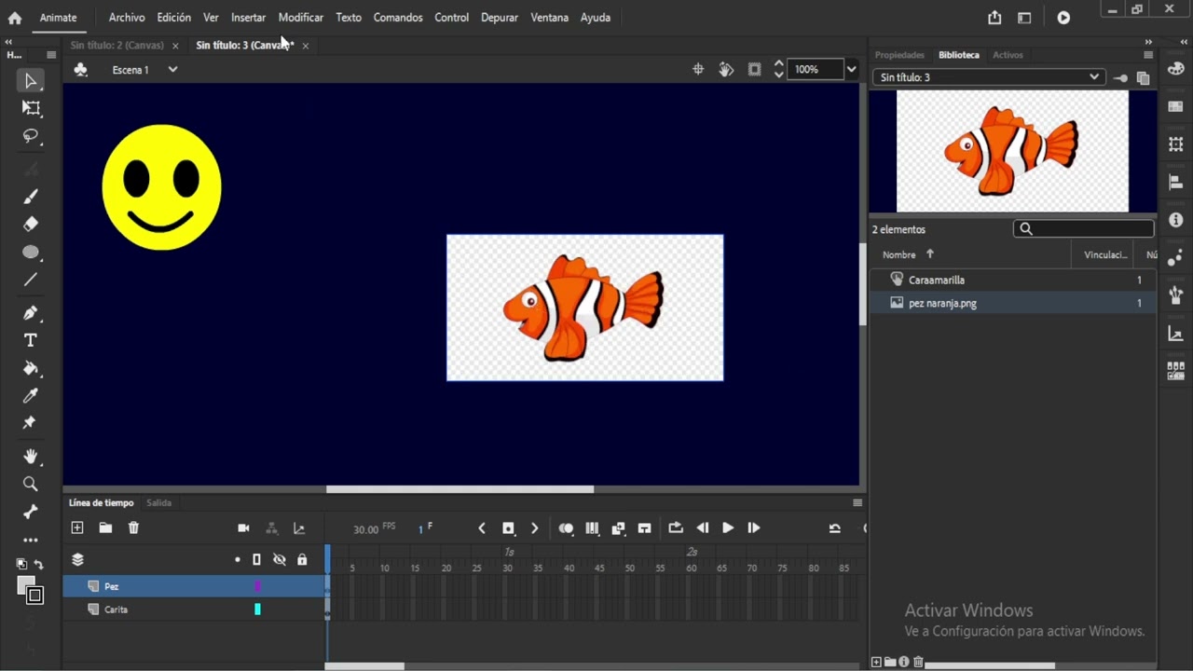Expand the Escena 1 scene dropdown
The width and height of the screenshot is (1193, 671).
point(172,69)
